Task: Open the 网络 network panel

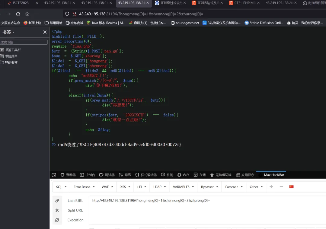Action: click(125, 175)
